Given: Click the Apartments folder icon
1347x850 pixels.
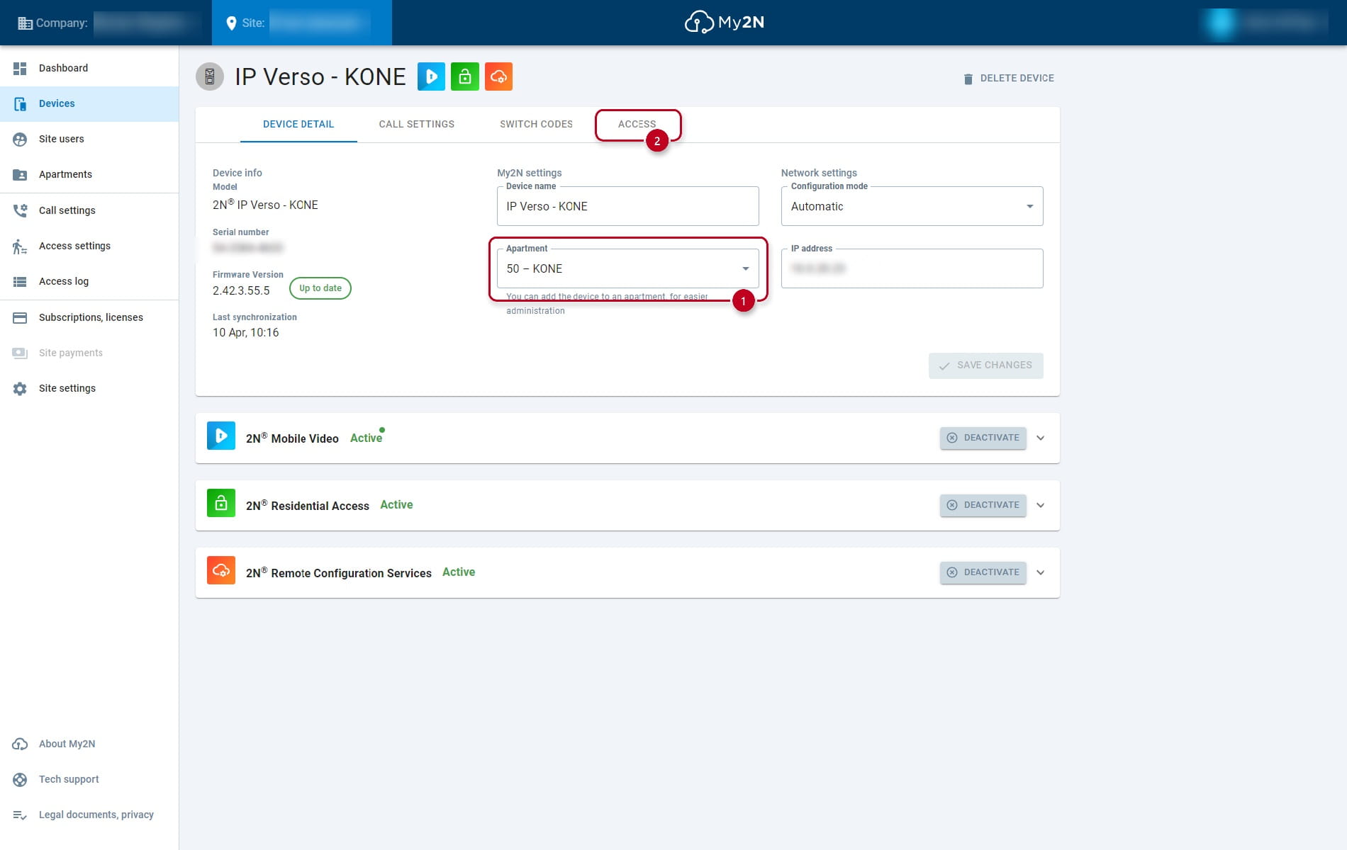Looking at the screenshot, I should pyautogui.click(x=20, y=175).
